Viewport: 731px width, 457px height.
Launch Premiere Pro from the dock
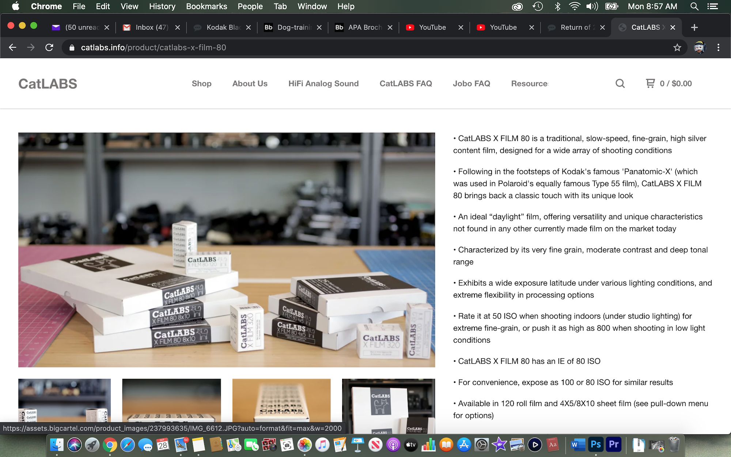click(614, 445)
